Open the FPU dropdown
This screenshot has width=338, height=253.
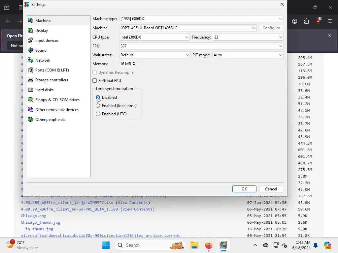coord(201,46)
